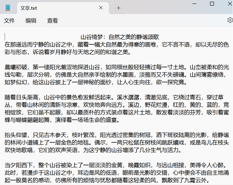The image size is (233, 185).
Task: Open the settings gear icon
Action: 230,20
